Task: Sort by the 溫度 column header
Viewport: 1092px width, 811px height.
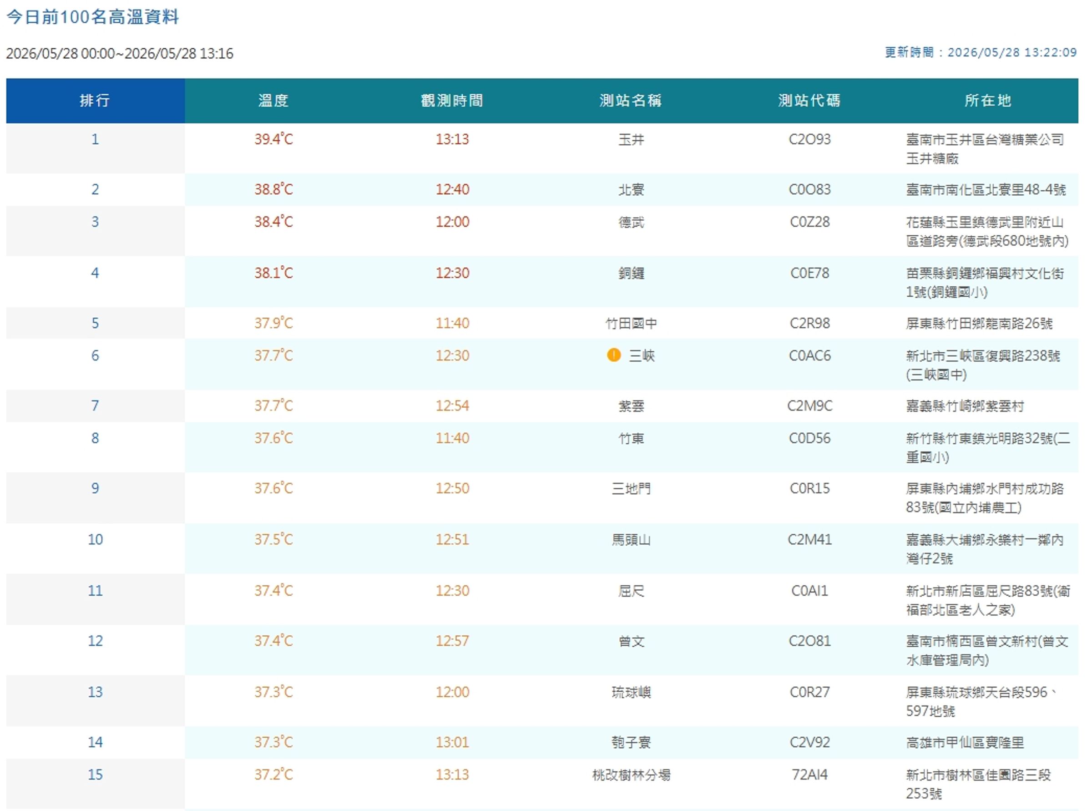Action: 274,101
